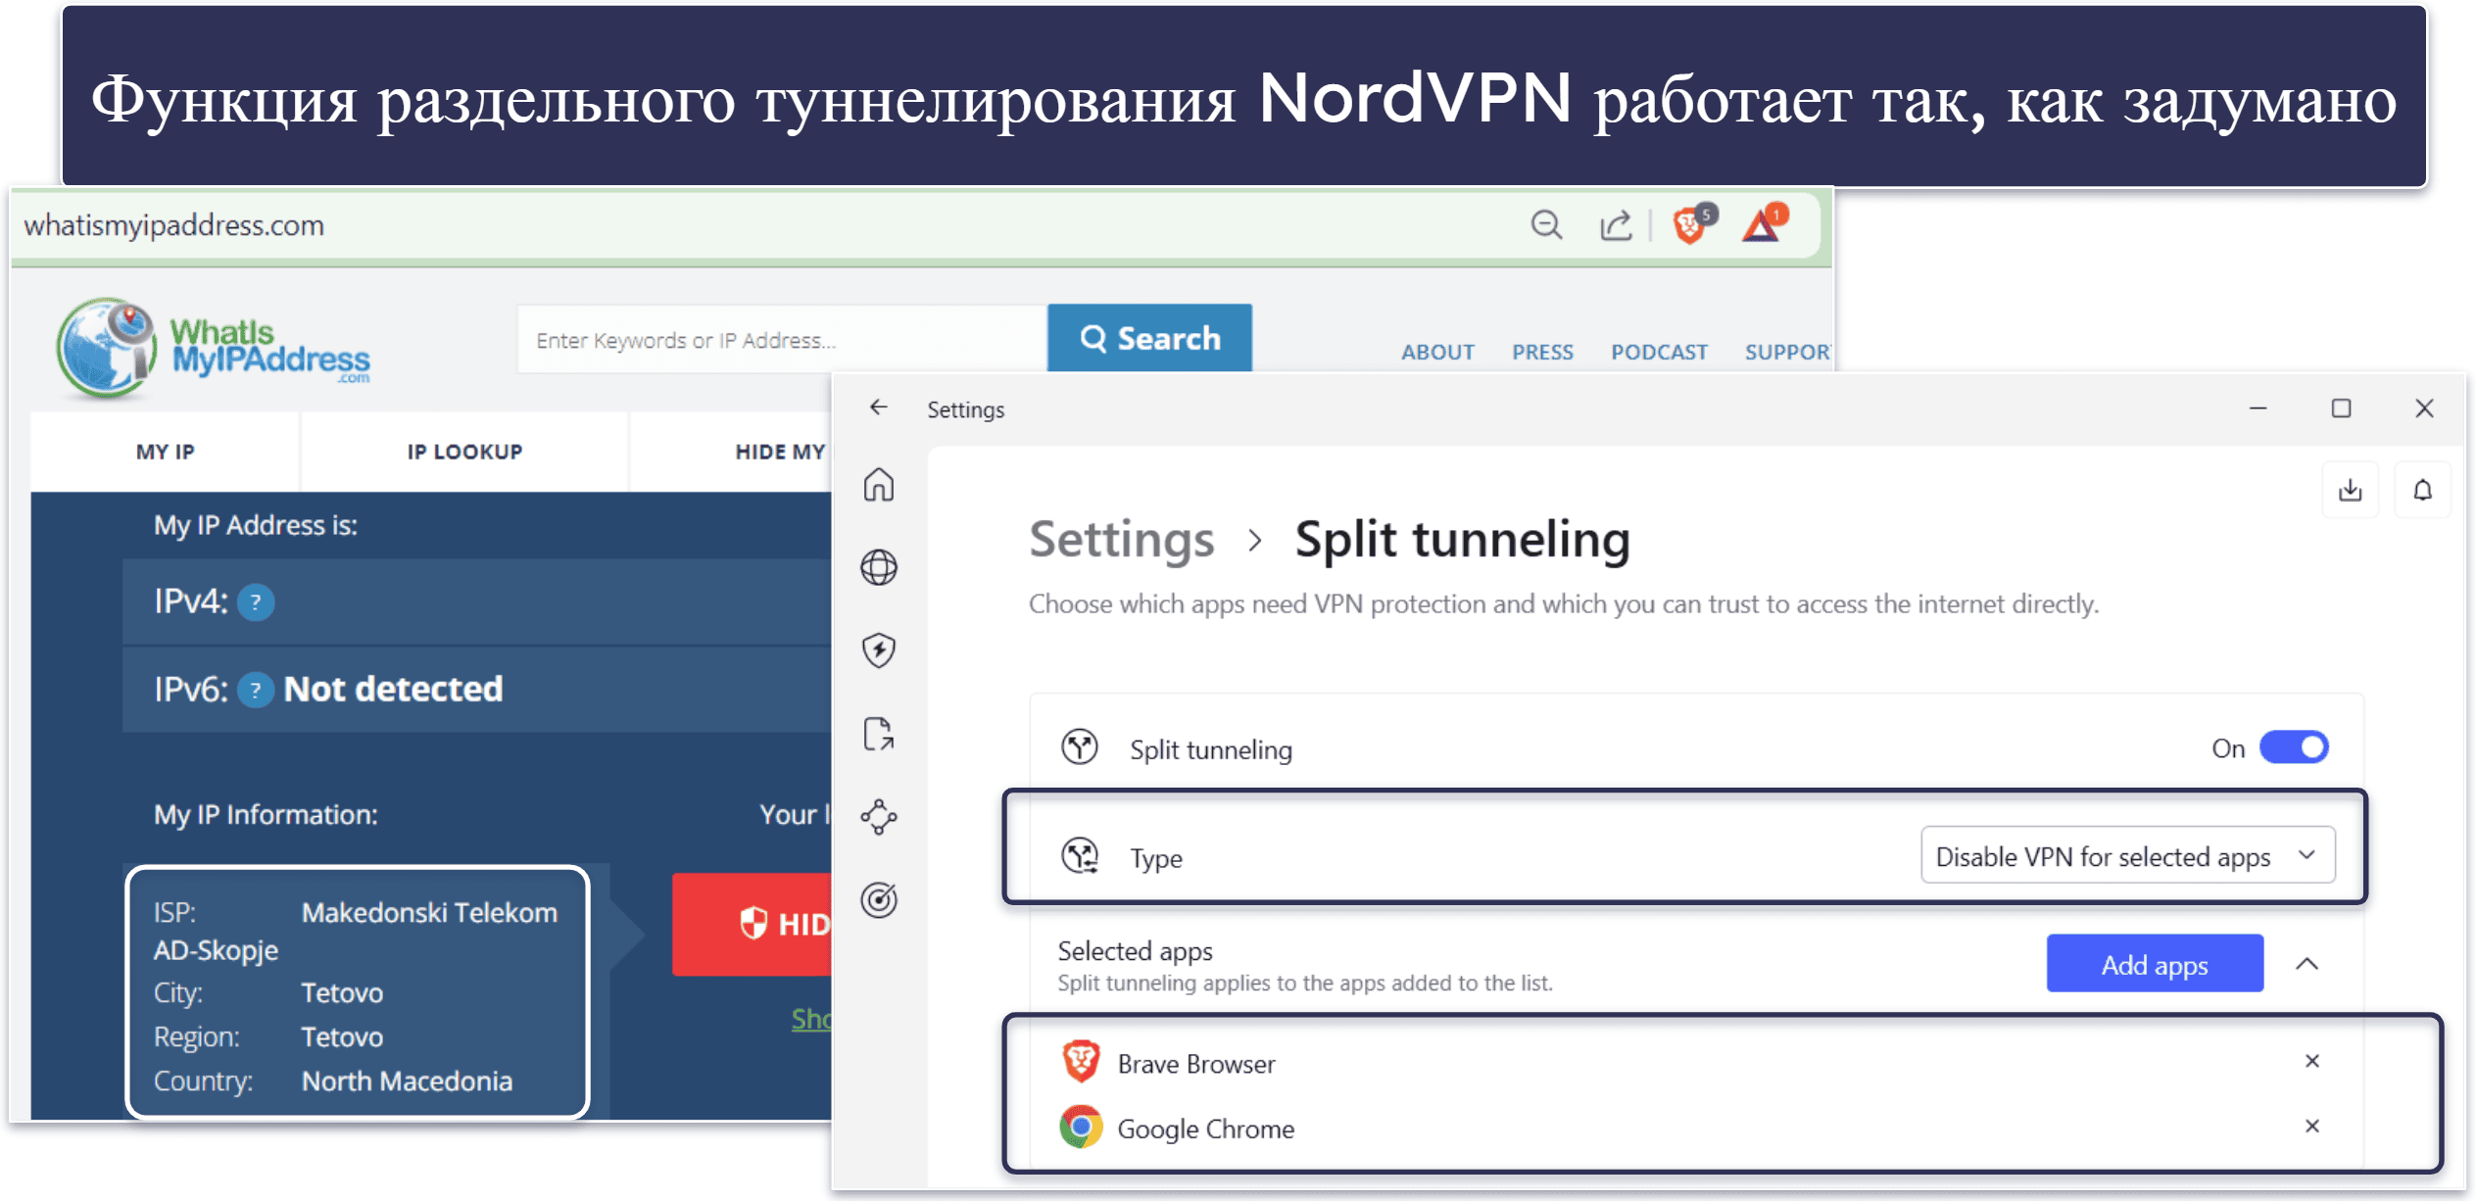Minimize the NordVPN Settings window
This screenshot has width=2476, height=1201.
point(2258,408)
